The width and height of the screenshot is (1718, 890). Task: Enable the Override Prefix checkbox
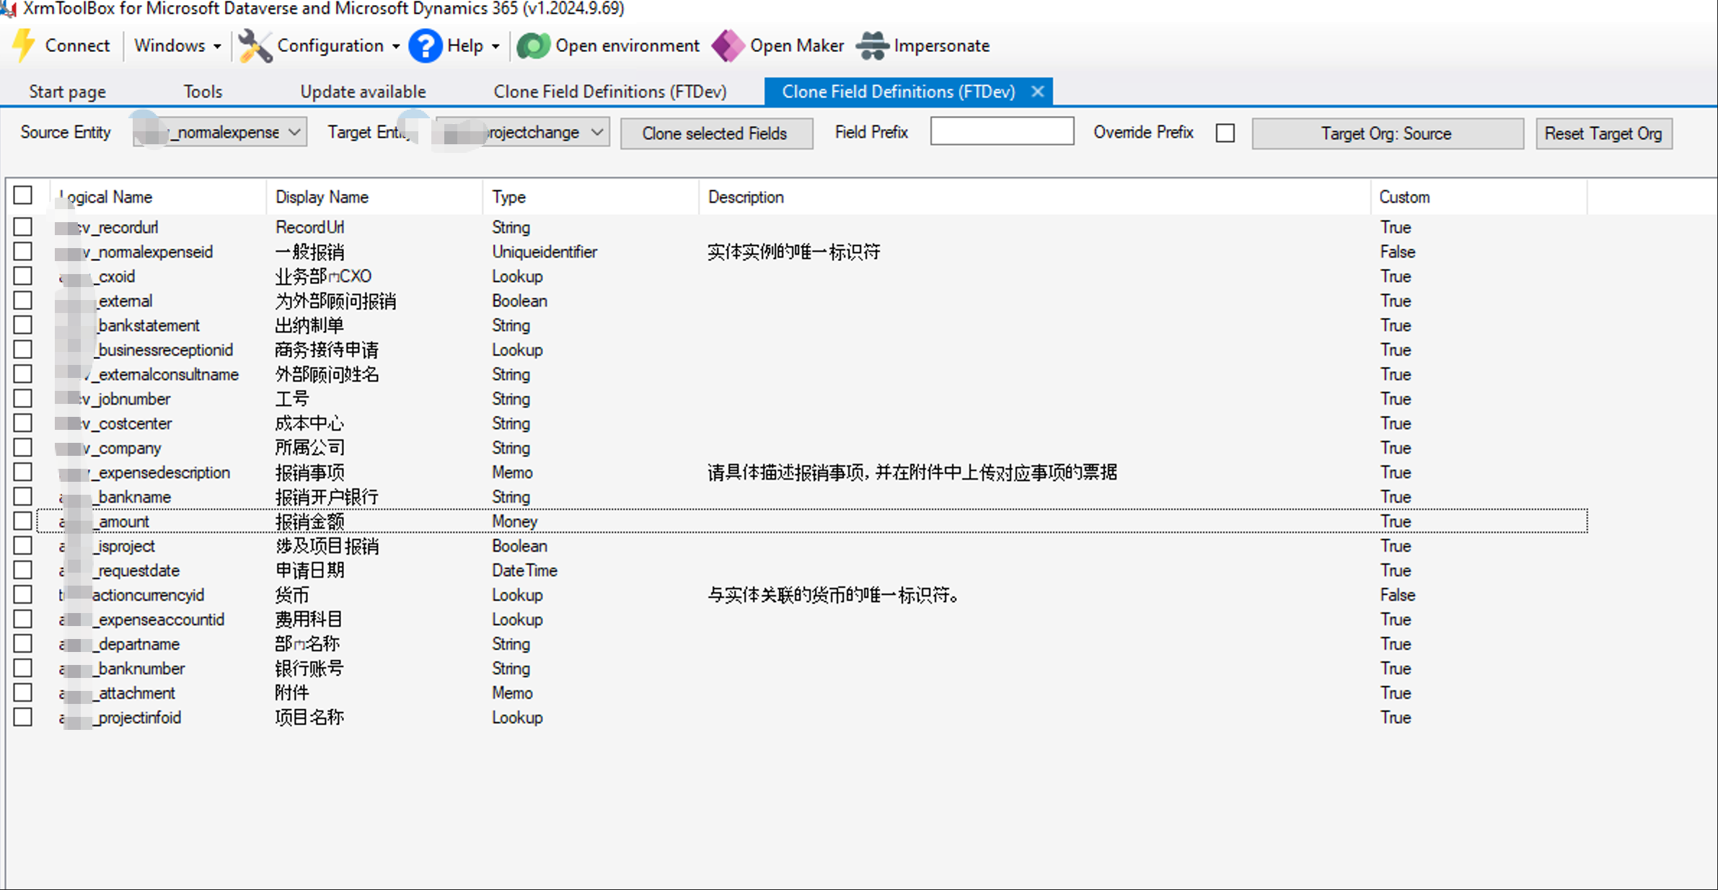[x=1225, y=133]
